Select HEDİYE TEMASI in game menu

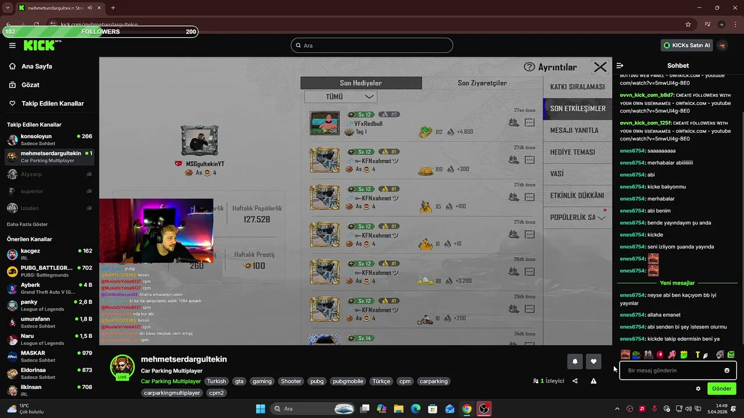tap(578, 152)
